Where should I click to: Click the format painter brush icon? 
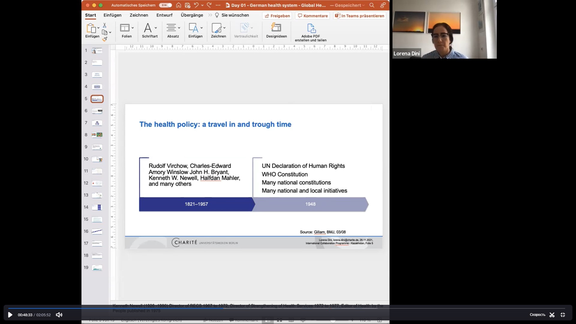pos(105,39)
